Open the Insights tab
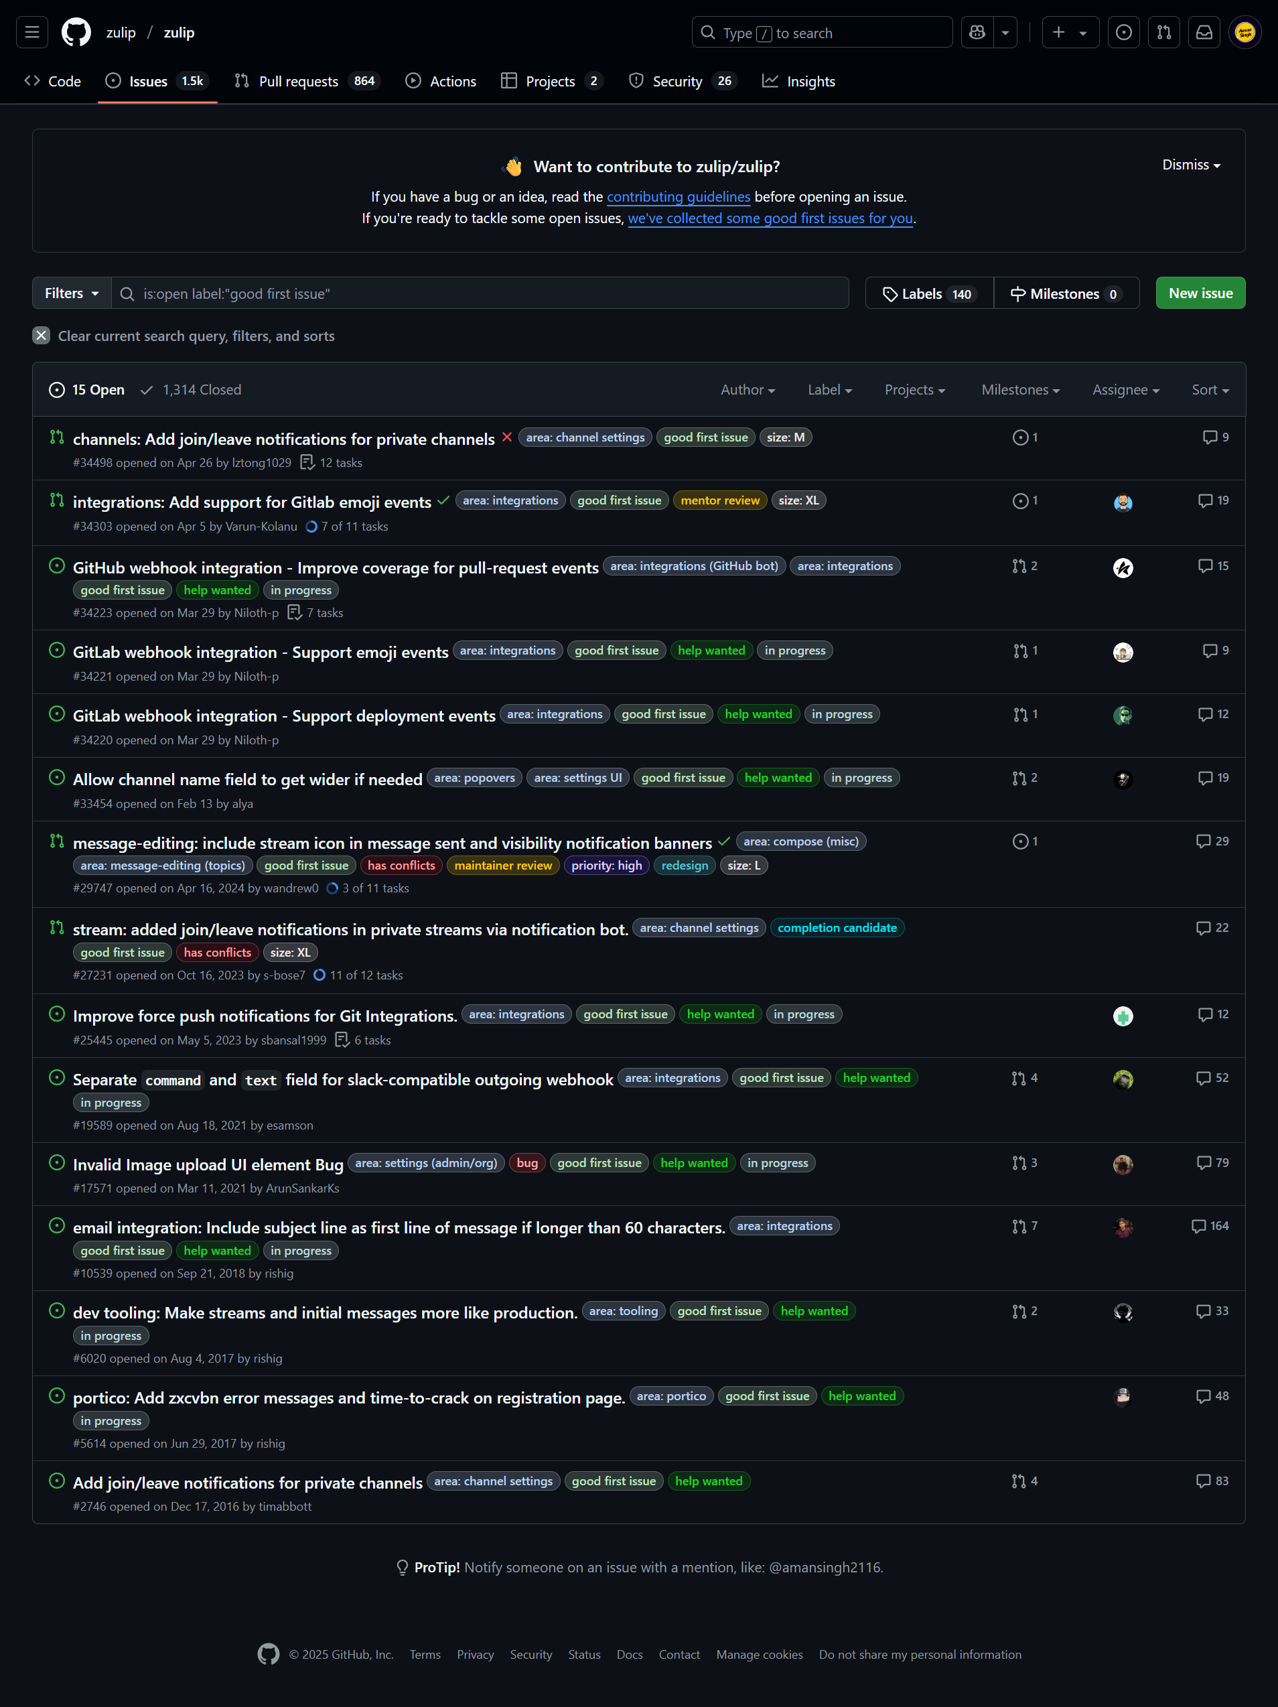Screen dimensions: 1278x1707 click(798, 80)
